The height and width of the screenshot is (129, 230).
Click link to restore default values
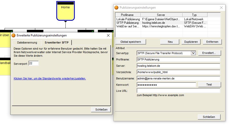50,78
